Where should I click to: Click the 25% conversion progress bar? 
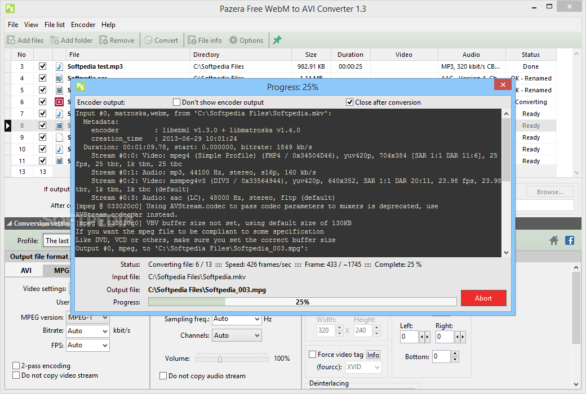tap(303, 302)
